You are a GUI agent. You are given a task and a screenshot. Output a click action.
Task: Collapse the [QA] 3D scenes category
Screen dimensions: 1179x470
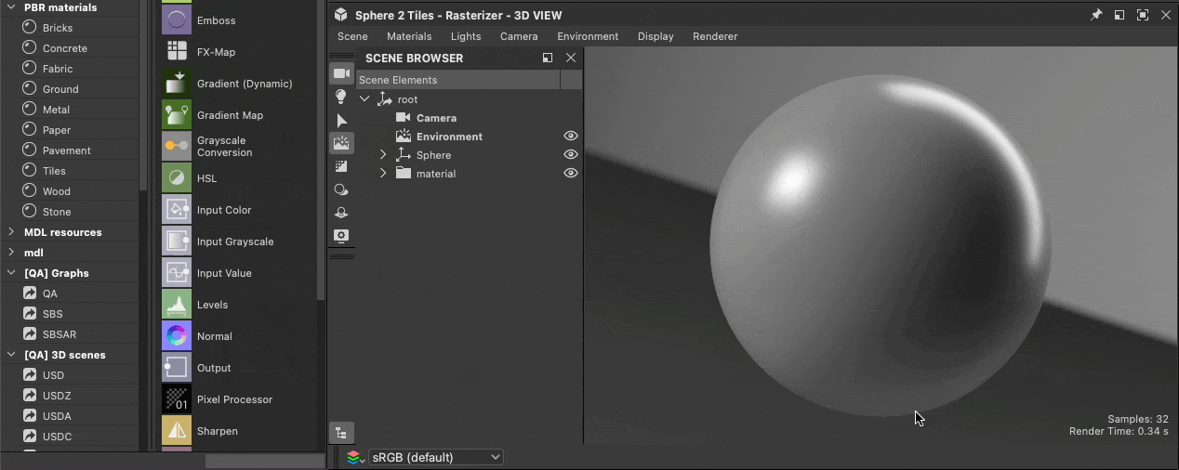pyautogui.click(x=11, y=355)
